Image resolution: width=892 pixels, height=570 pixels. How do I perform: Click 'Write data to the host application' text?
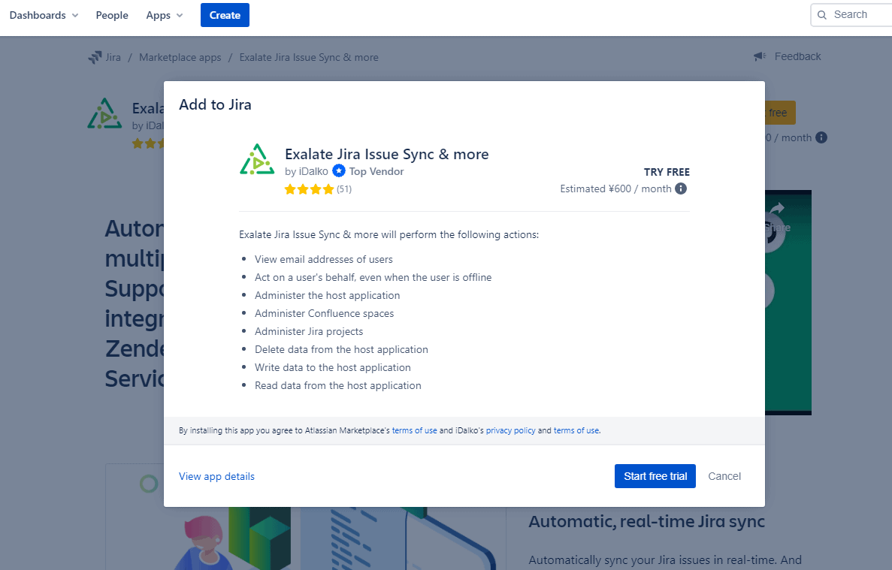pos(333,368)
